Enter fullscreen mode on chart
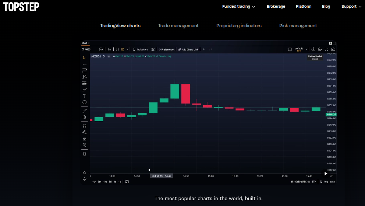The height and width of the screenshot is (206, 365). [326, 49]
